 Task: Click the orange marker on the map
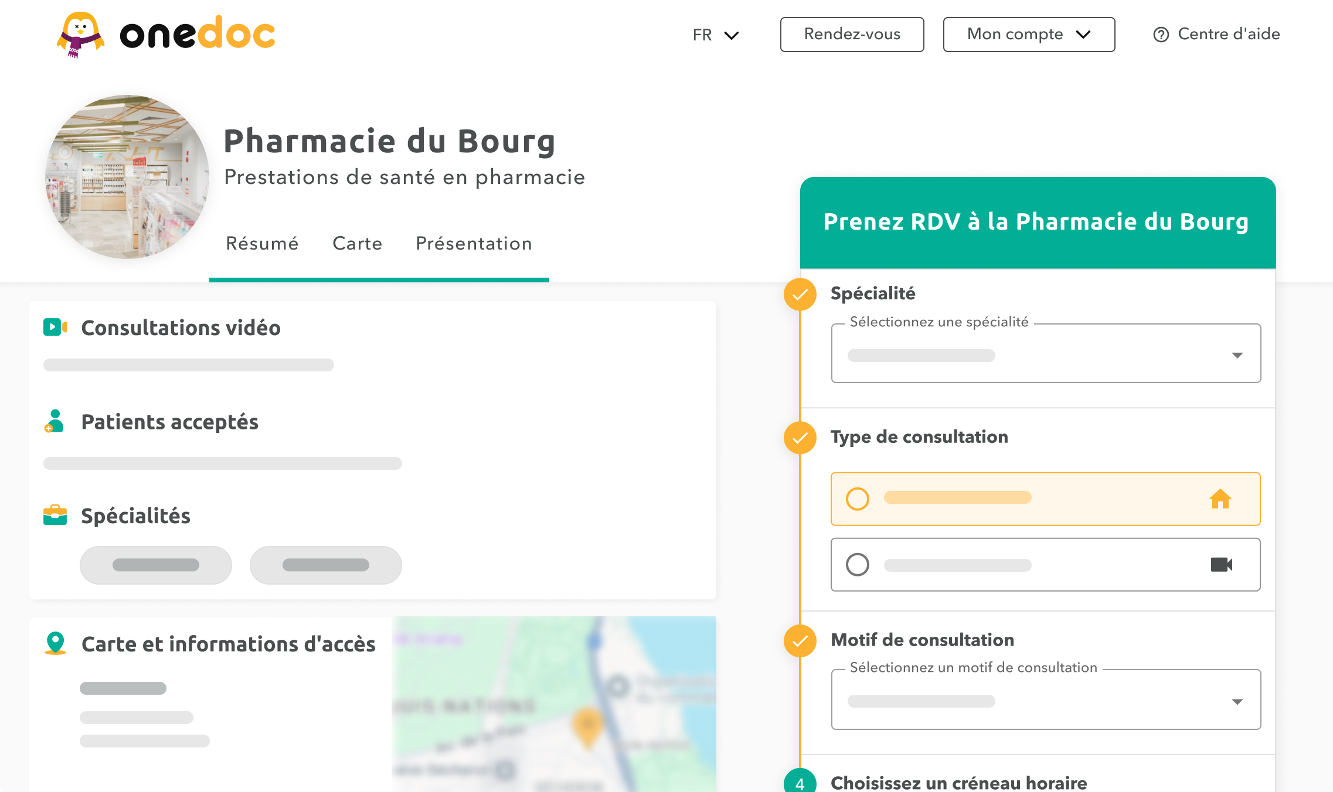588,728
